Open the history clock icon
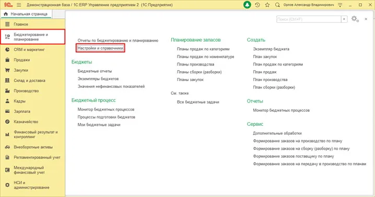 (x=257, y=5)
